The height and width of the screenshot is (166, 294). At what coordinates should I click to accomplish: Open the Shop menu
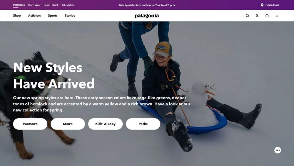coord(17,16)
